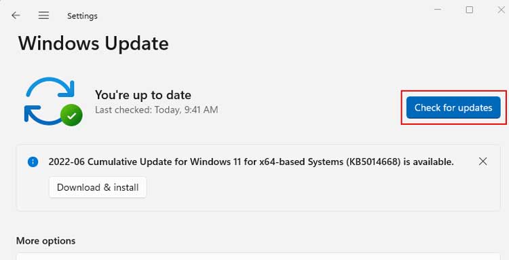This screenshot has width=509, height=260.
Task: Go back using the back arrow
Action: 16,15
